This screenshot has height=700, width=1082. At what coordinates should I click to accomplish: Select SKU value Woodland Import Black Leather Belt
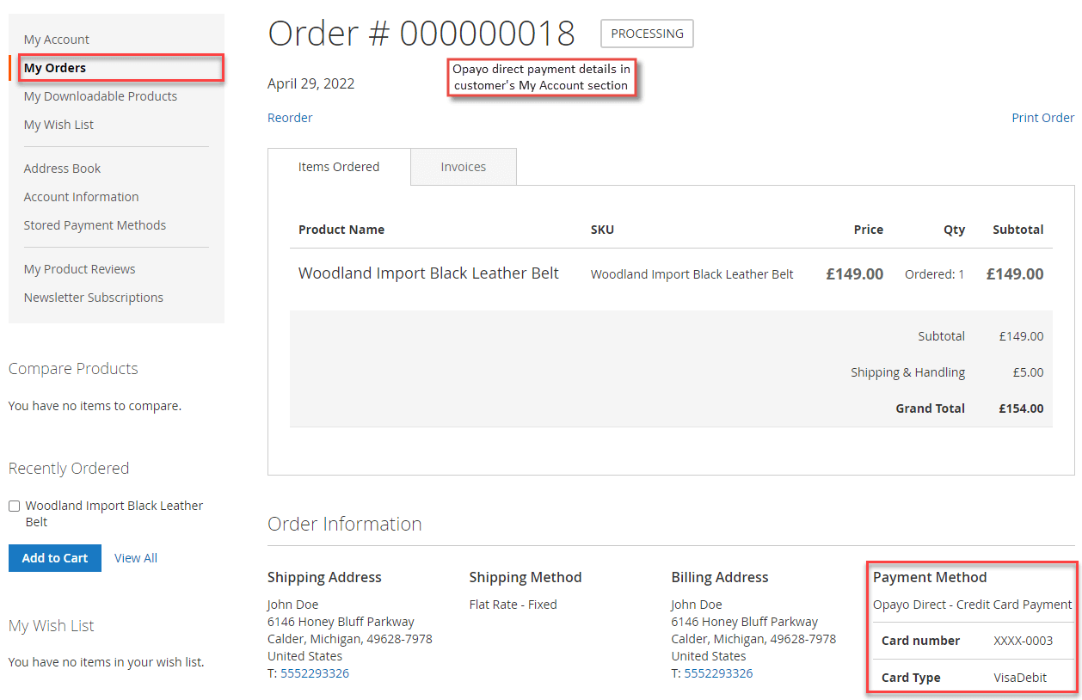tap(692, 274)
